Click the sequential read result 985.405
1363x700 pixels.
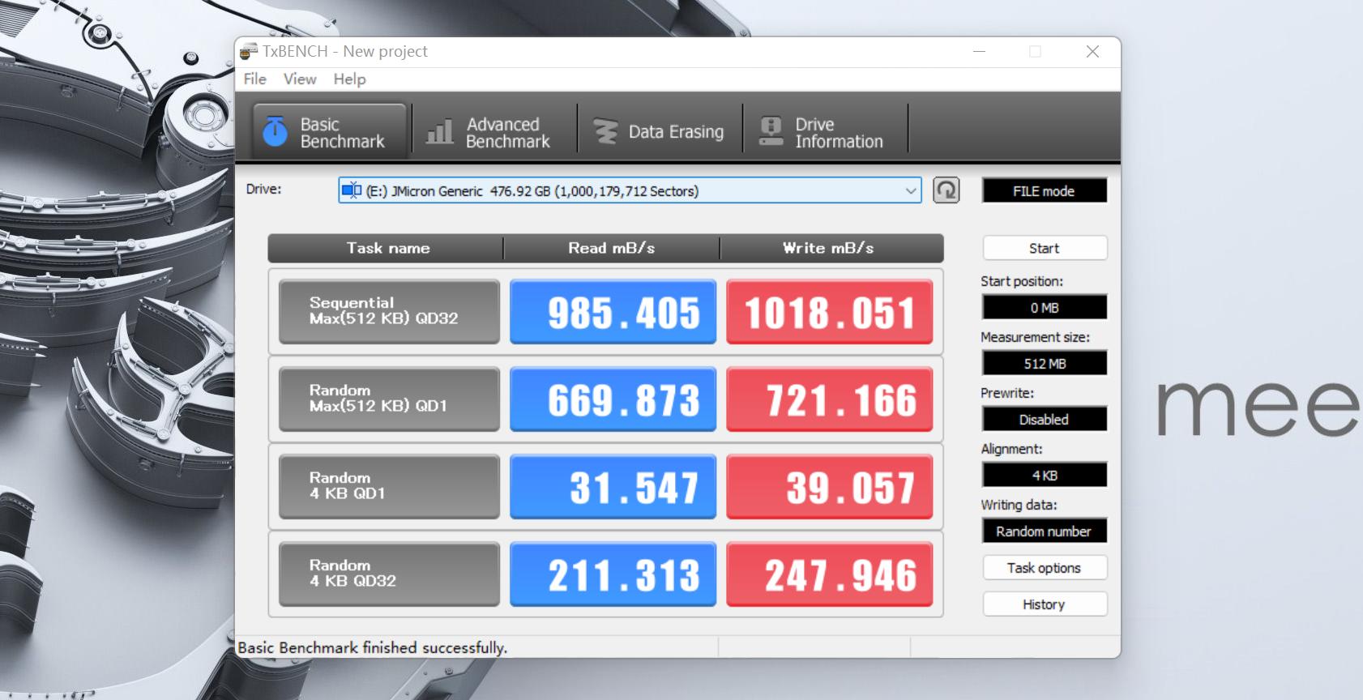pos(613,312)
